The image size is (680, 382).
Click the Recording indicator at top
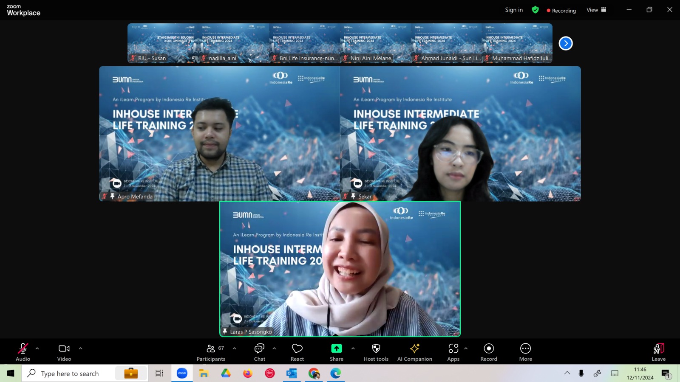click(561, 11)
